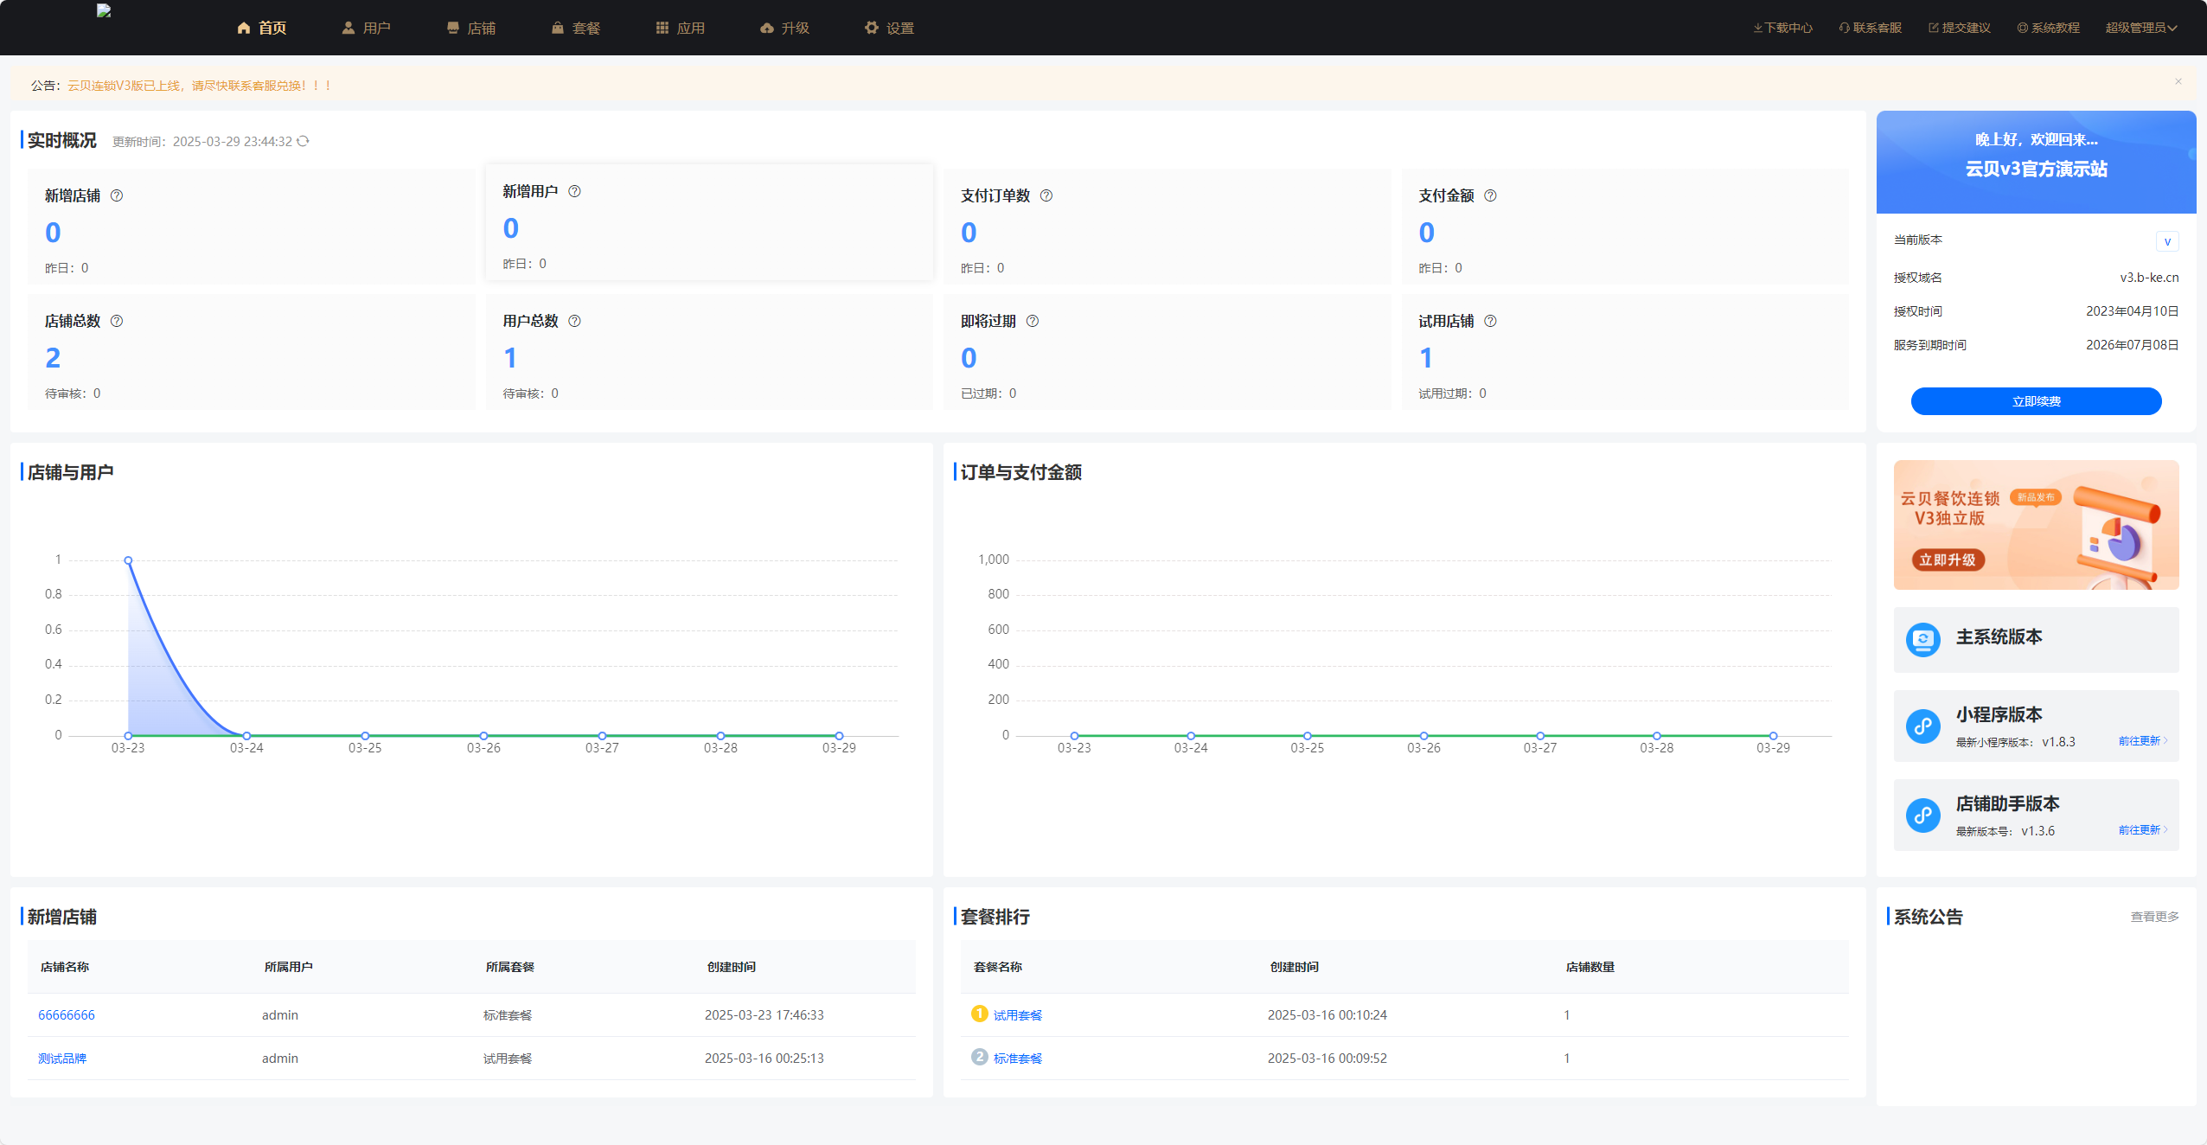This screenshot has width=2207, height=1145.
Task: View more system announcements via 查看更多
Action: (x=2153, y=917)
